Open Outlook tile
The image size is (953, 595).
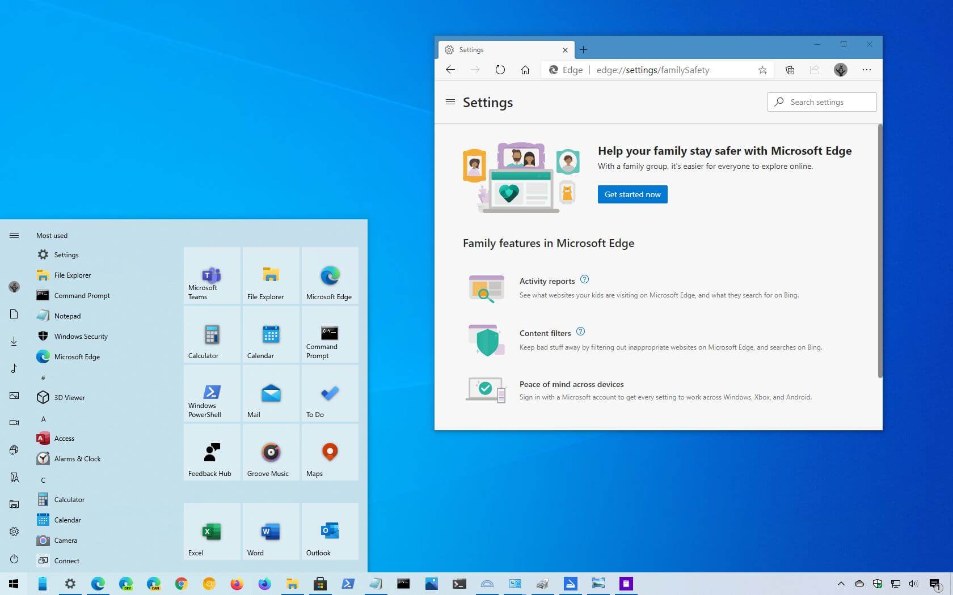pyautogui.click(x=330, y=532)
